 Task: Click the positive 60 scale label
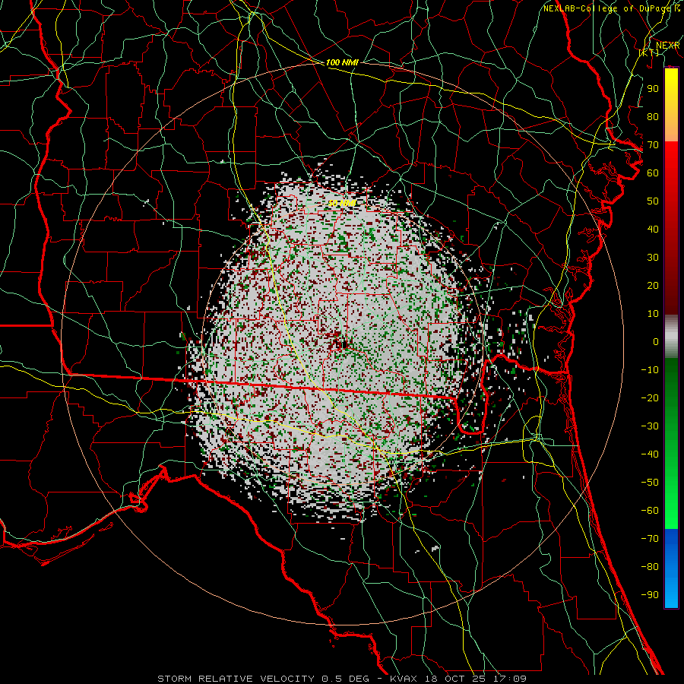click(x=653, y=173)
